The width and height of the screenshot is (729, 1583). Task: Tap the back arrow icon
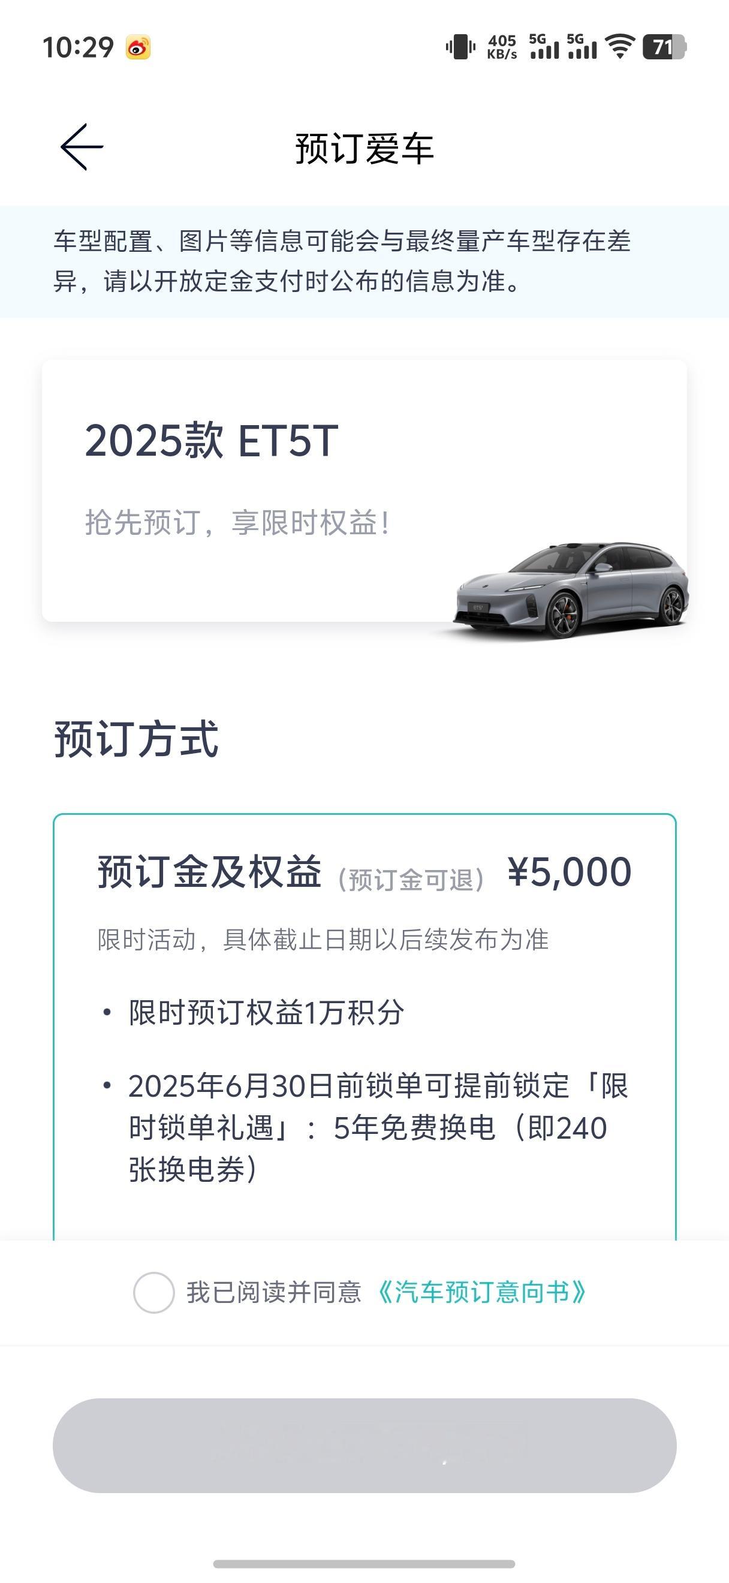[82, 147]
